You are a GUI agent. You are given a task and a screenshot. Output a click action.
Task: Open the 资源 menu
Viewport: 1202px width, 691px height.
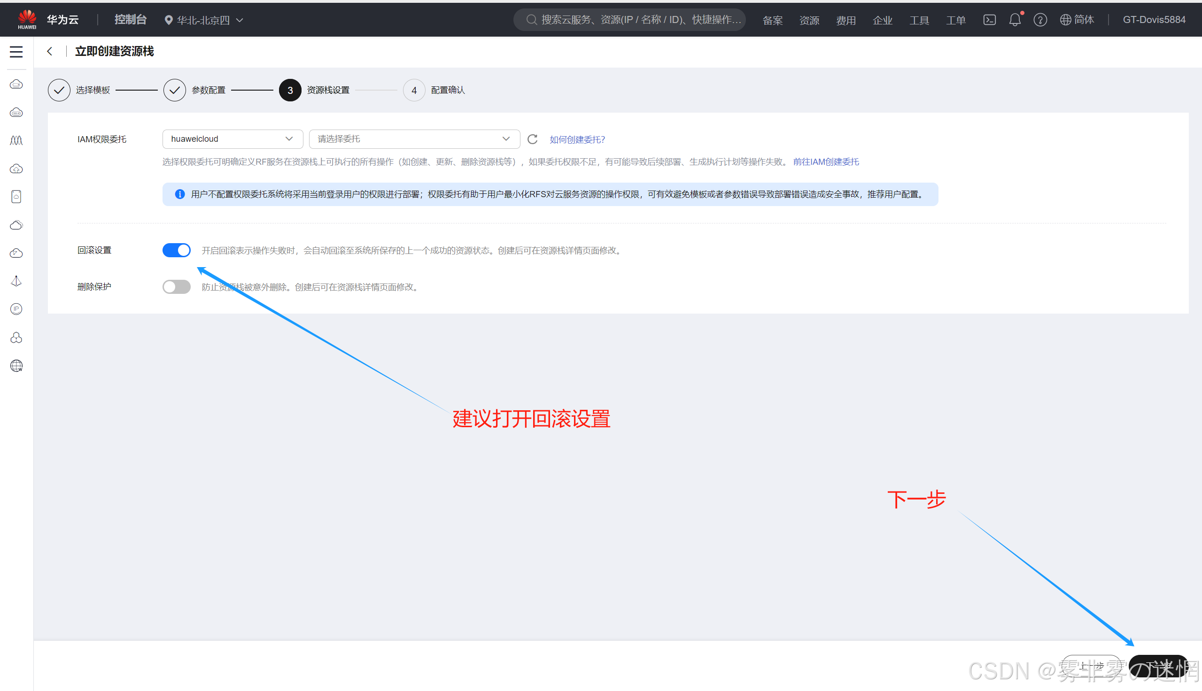coord(809,20)
